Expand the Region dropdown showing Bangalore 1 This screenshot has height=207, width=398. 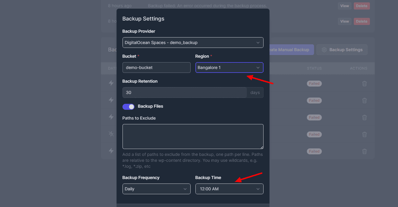point(229,68)
